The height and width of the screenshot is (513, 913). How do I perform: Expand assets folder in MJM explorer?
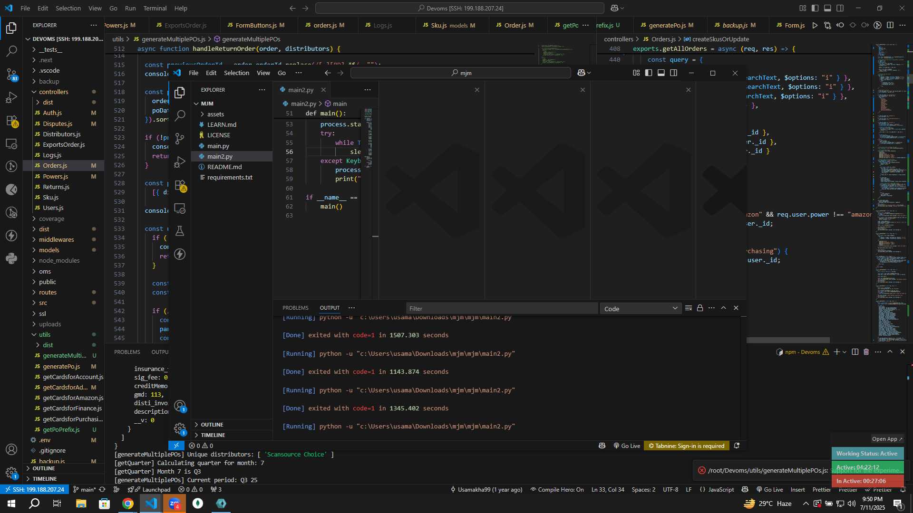(232, 114)
